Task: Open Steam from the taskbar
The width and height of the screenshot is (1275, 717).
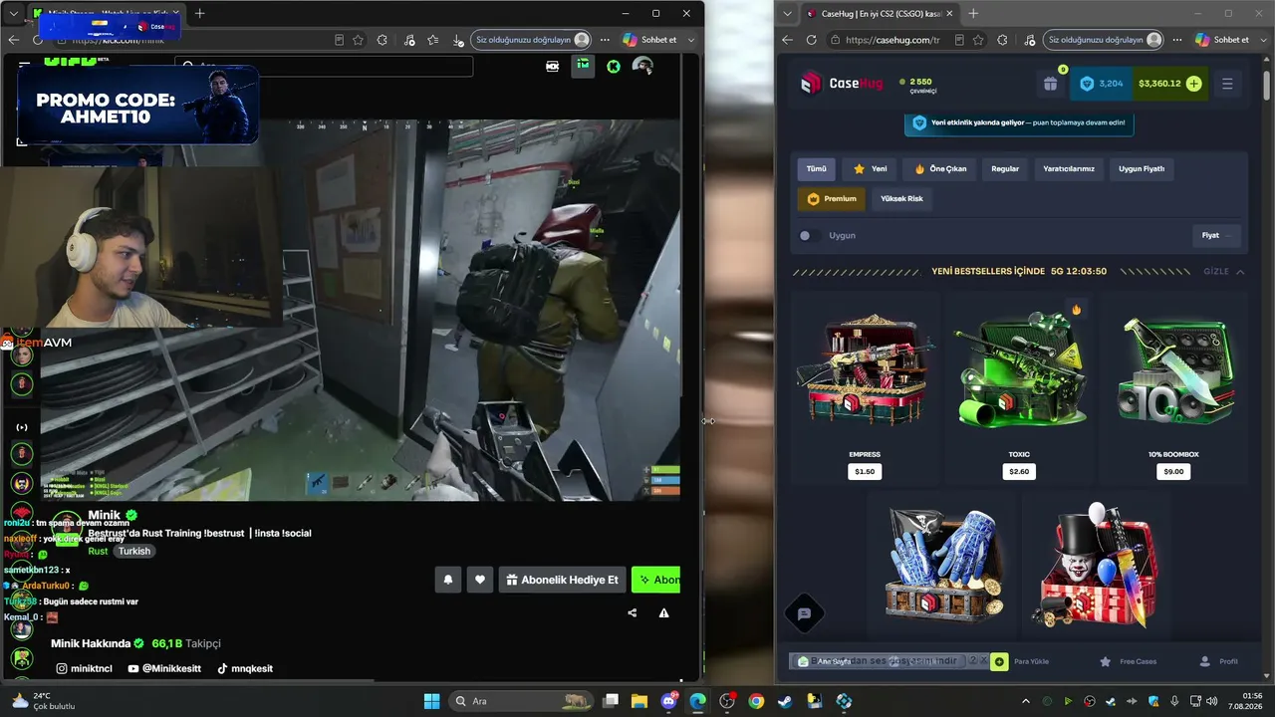Action: coord(785,701)
